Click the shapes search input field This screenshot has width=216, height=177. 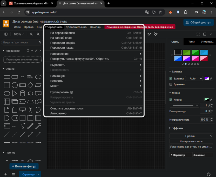coord(21,42)
